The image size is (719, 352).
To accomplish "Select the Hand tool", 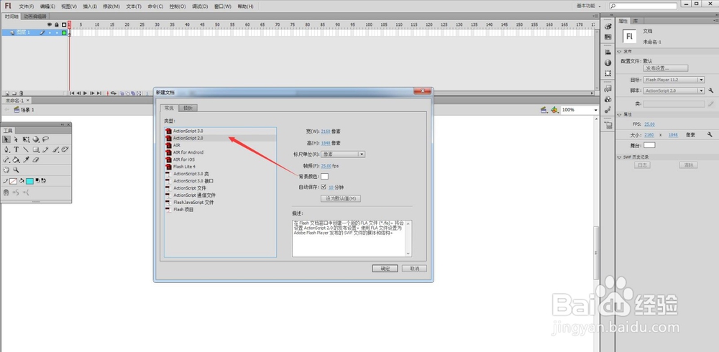I will click(x=6, y=170).
